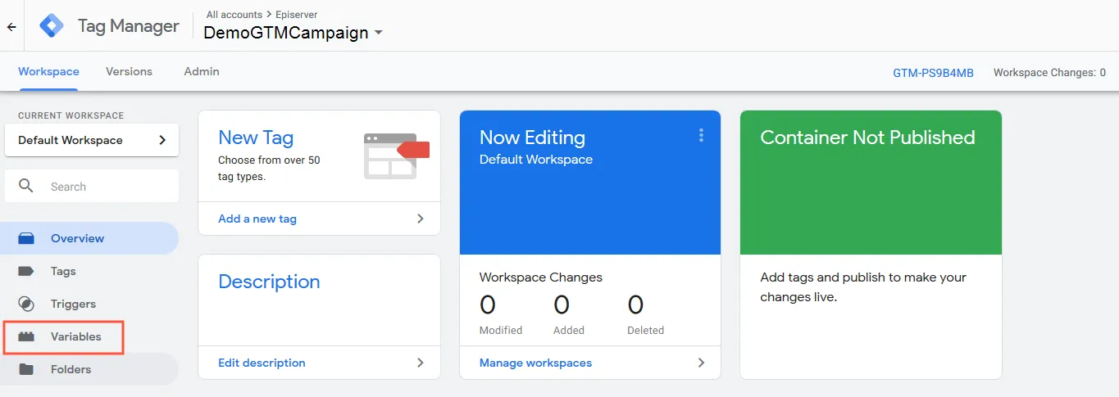Click the Overview icon
The width and height of the screenshot is (1119, 397).
coord(26,238)
